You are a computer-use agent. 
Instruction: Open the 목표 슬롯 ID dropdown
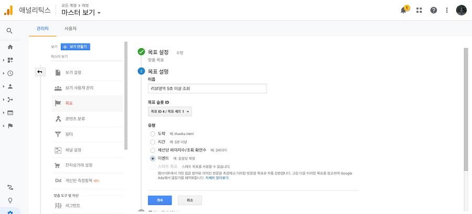click(170, 111)
